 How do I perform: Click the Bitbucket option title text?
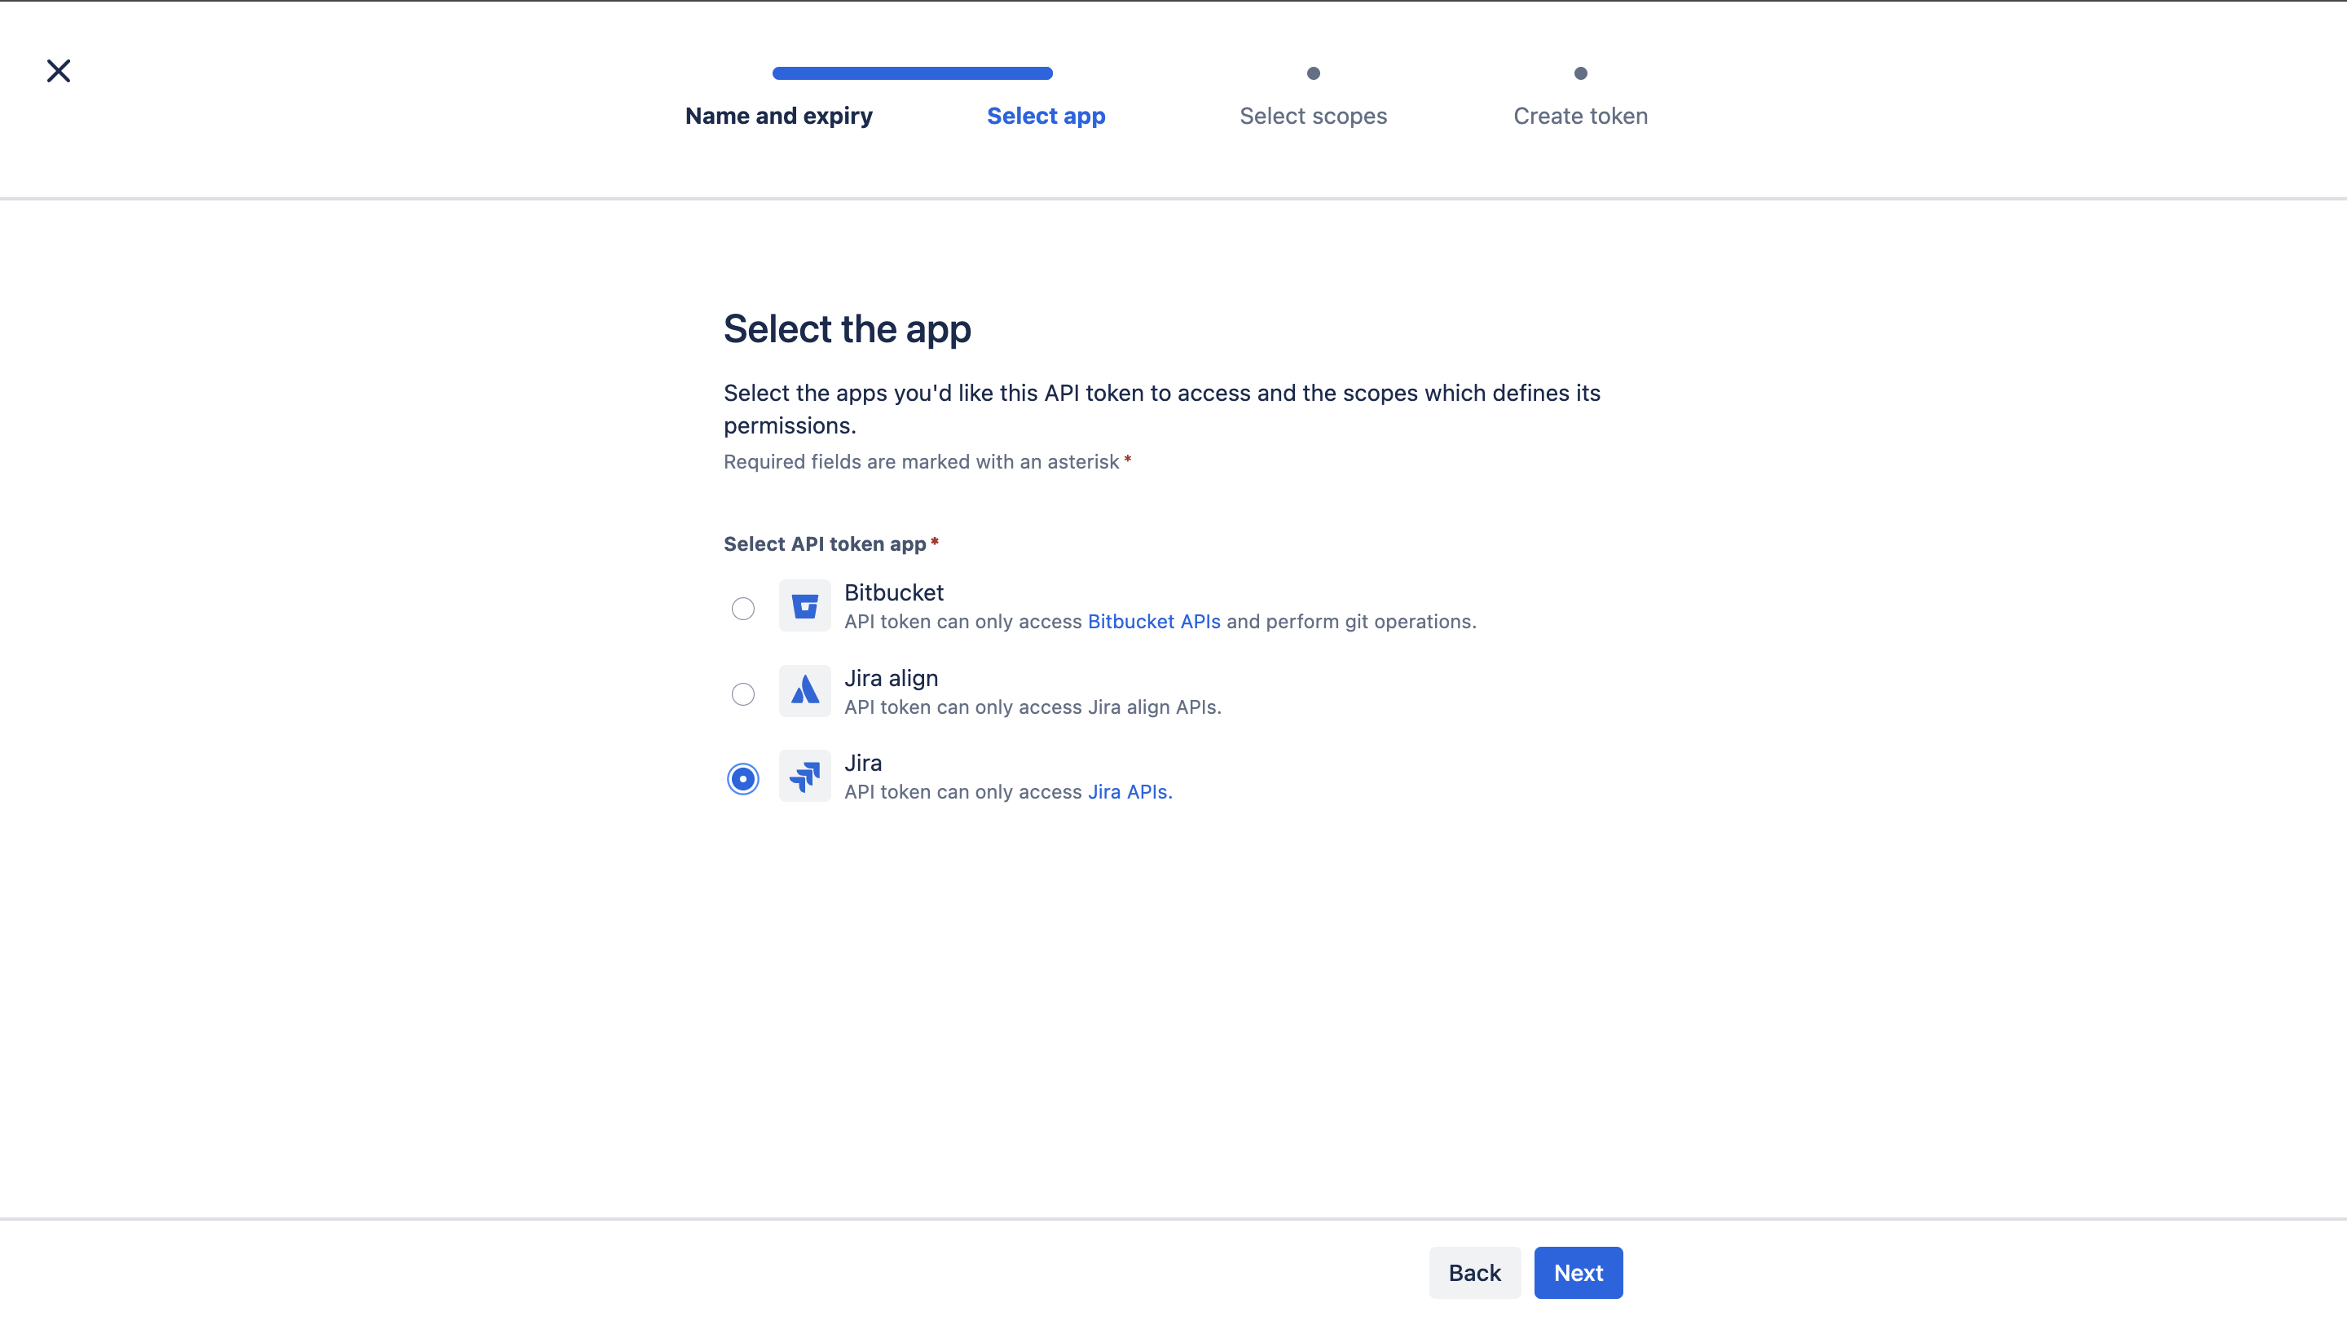pos(893,592)
